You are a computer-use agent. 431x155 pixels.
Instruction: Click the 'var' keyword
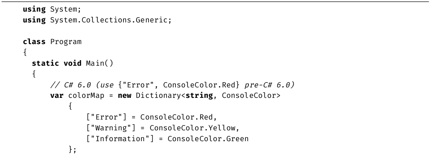coord(57,96)
